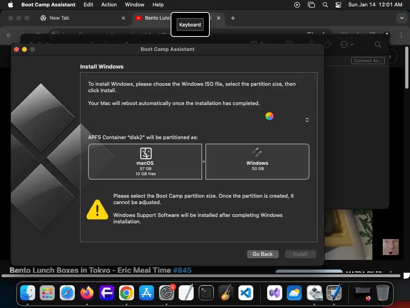This screenshot has height=308, width=410.
Task: Click the Boot Camp icon in Windows partition
Action: 257,152
